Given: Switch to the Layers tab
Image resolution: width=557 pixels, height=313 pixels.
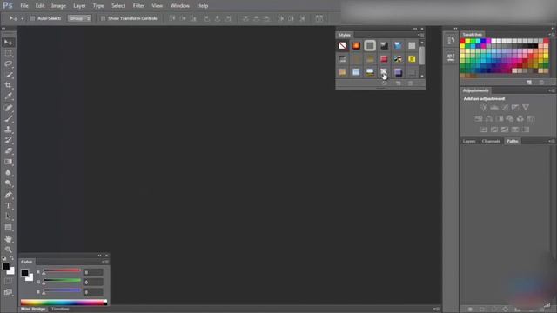Looking at the screenshot, I should 469,141.
